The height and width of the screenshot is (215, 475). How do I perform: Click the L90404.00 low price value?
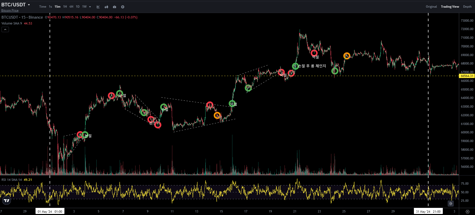(87, 17)
